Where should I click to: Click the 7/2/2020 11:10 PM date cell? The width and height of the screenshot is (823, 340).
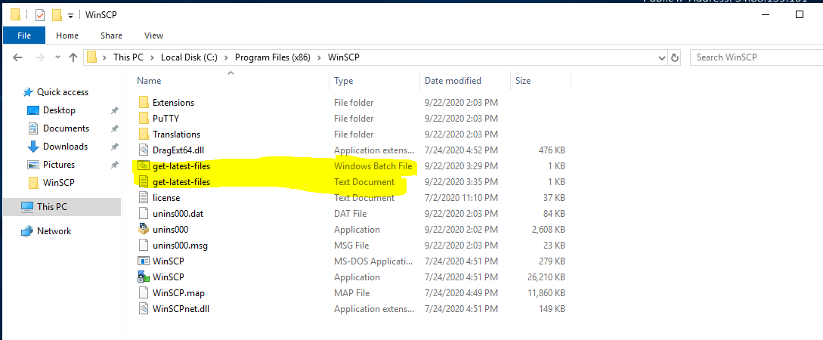461,198
